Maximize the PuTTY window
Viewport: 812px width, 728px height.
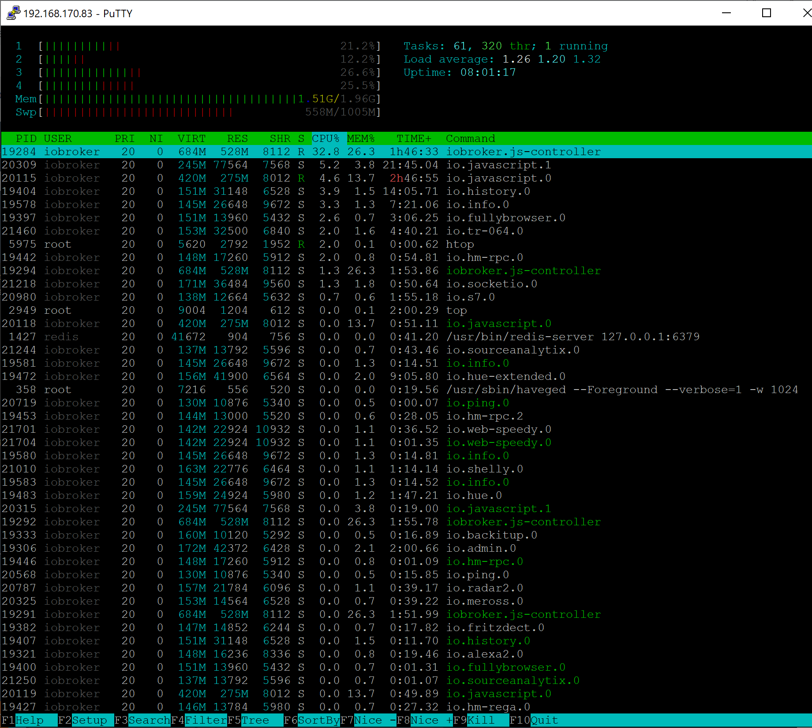[767, 13]
